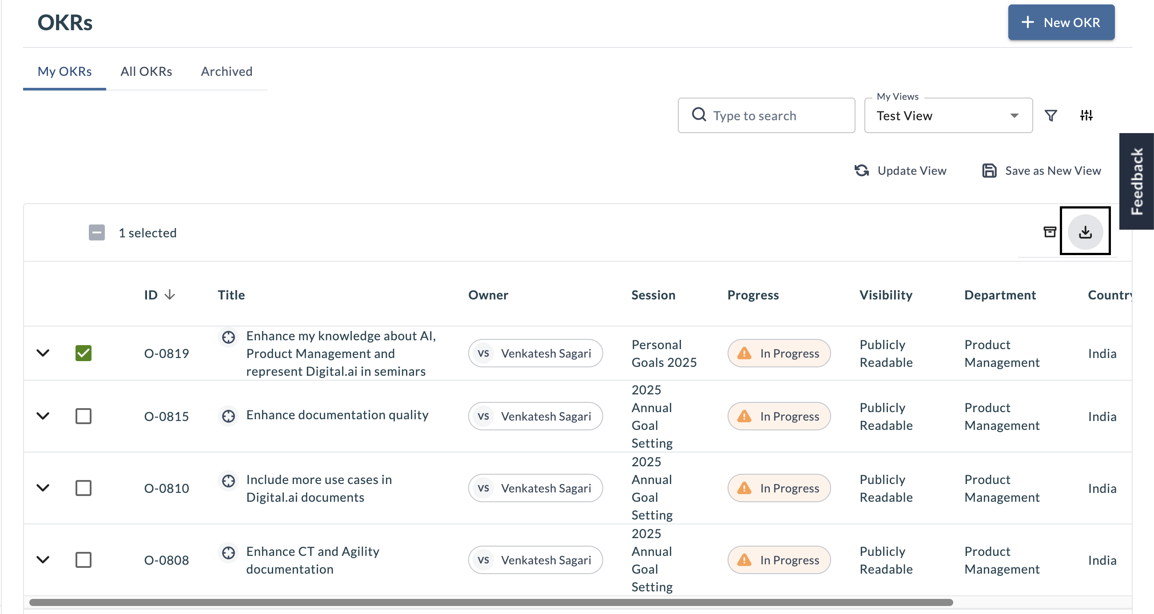Toggle the select-all checkbox beside 1 selected

tap(97, 233)
